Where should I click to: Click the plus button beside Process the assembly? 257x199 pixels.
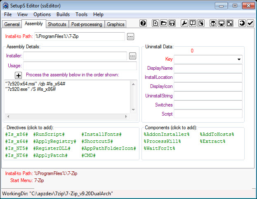click(x=18, y=76)
